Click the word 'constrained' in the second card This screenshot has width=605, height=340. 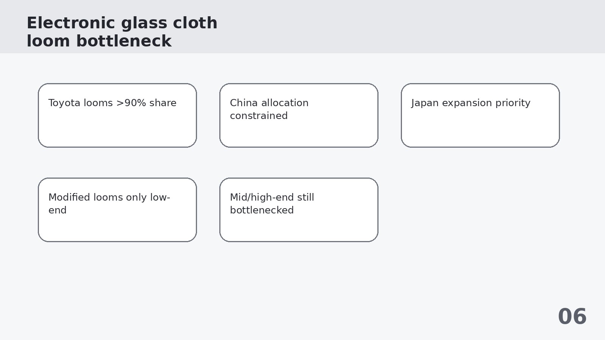click(x=259, y=116)
